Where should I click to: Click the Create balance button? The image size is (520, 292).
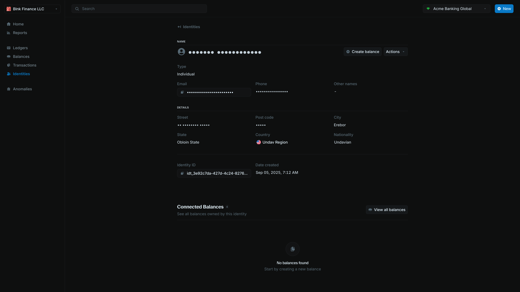pyautogui.click(x=363, y=52)
